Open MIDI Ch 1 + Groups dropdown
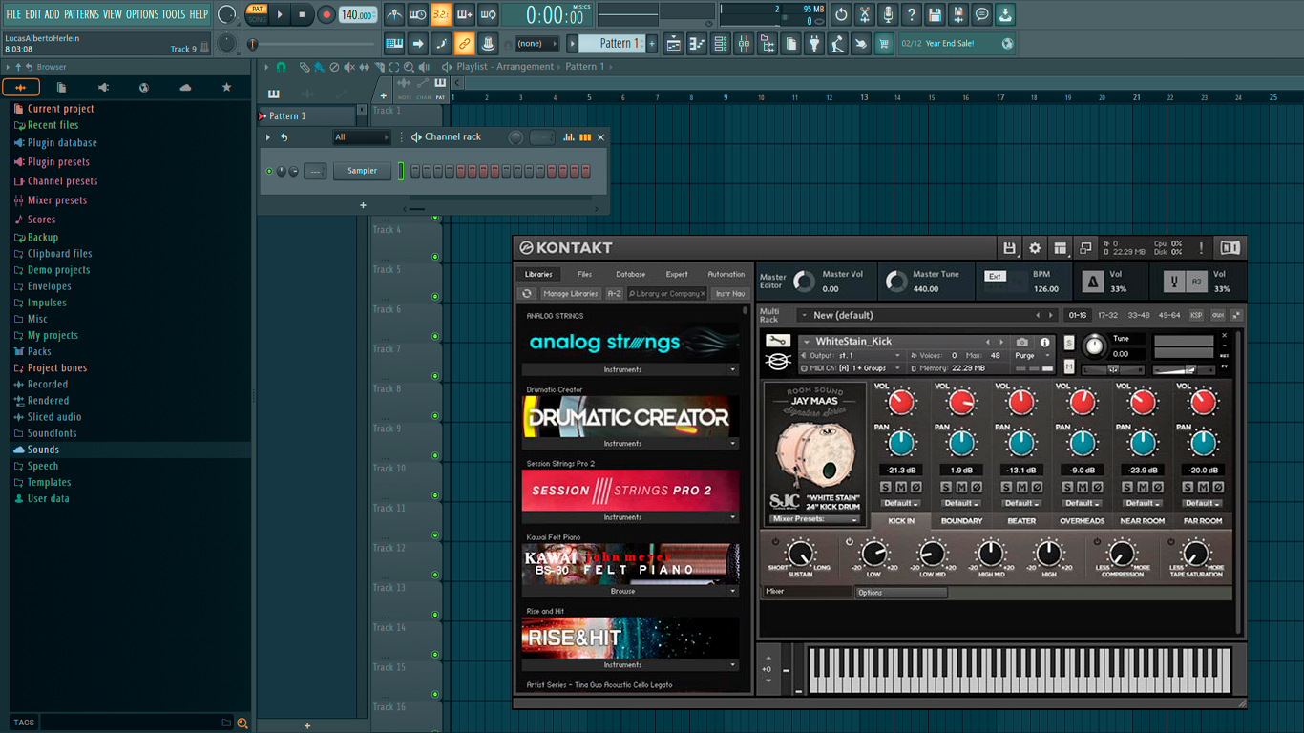 (x=850, y=367)
